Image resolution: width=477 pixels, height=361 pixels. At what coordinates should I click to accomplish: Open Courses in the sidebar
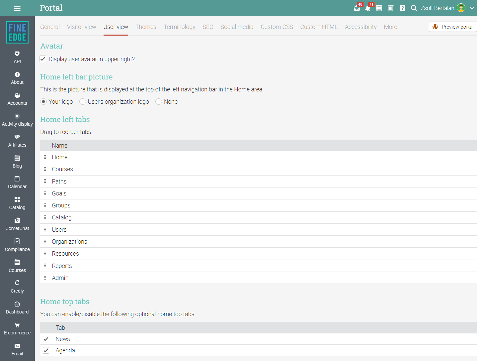tap(17, 266)
